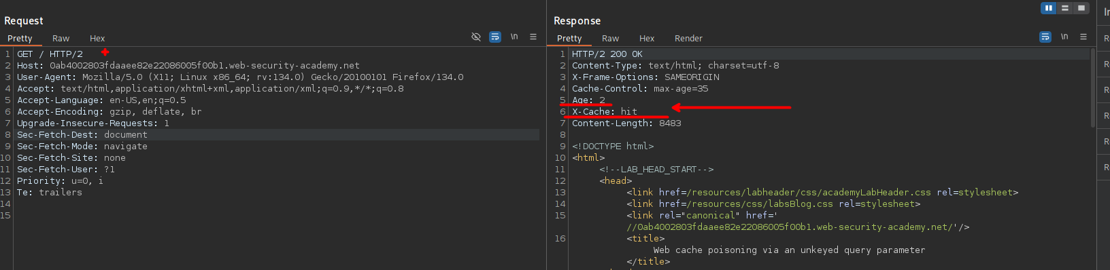
Task: Click the 'X-Cache: hit' response header
Action: [605, 112]
